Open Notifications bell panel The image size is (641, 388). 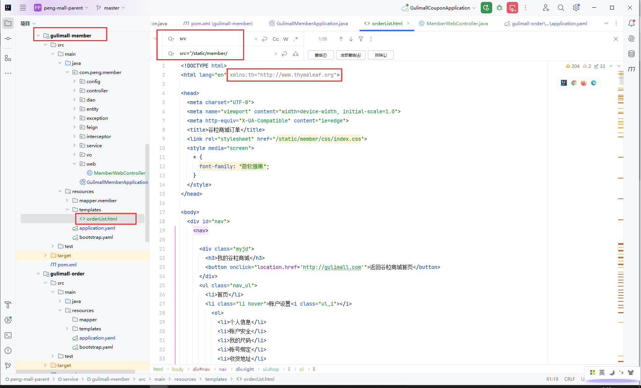[631, 23]
